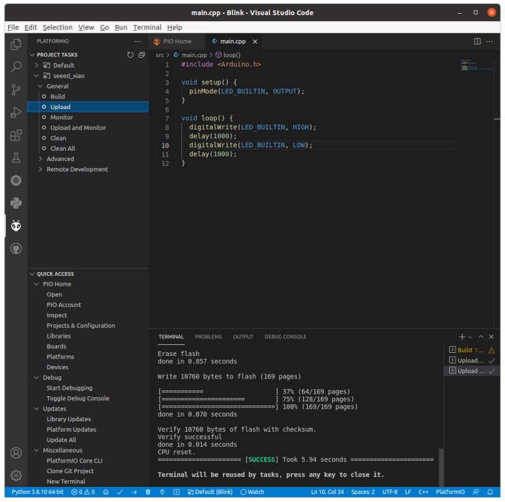
Task: Open the PlatformIO alien icon in activity bar
Action: click(16, 226)
